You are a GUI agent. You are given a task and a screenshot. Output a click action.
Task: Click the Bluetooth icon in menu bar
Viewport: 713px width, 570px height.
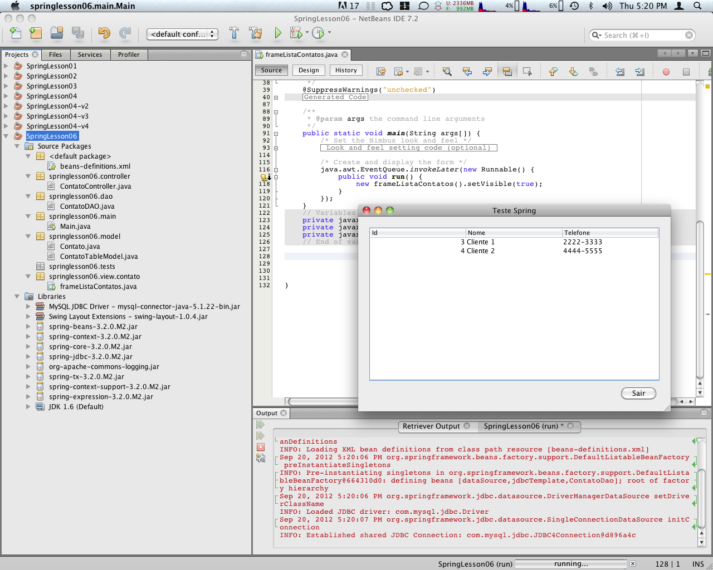(x=591, y=6)
